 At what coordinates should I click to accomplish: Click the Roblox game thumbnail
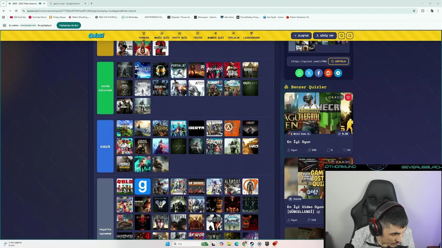125,186
